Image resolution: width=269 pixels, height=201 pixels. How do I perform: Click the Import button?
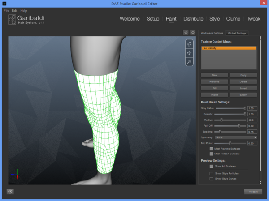click(x=214, y=95)
